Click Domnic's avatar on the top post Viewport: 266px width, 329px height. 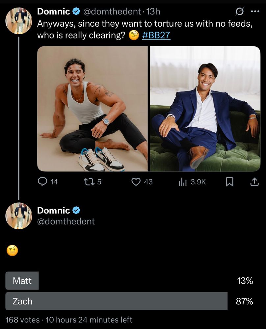point(19,21)
